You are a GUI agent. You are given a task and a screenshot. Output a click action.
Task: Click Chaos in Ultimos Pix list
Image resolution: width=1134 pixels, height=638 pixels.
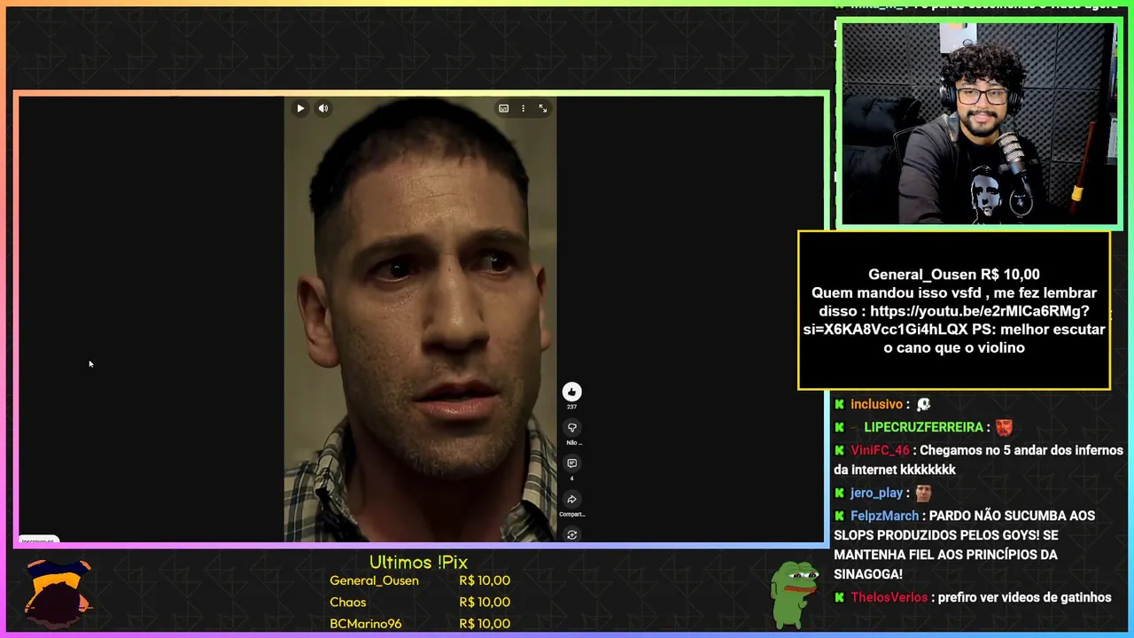347,602
